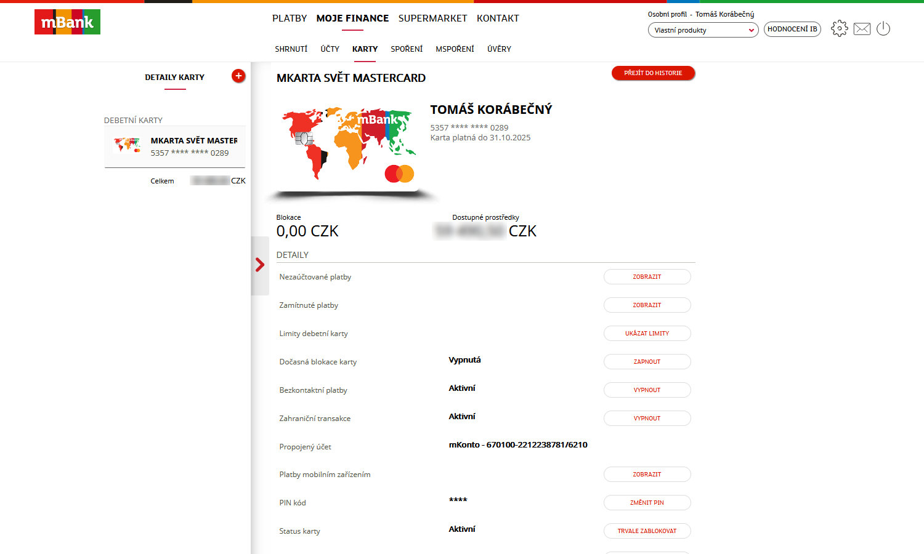Click Změnit PIN button
The height and width of the screenshot is (554, 924).
click(x=647, y=503)
